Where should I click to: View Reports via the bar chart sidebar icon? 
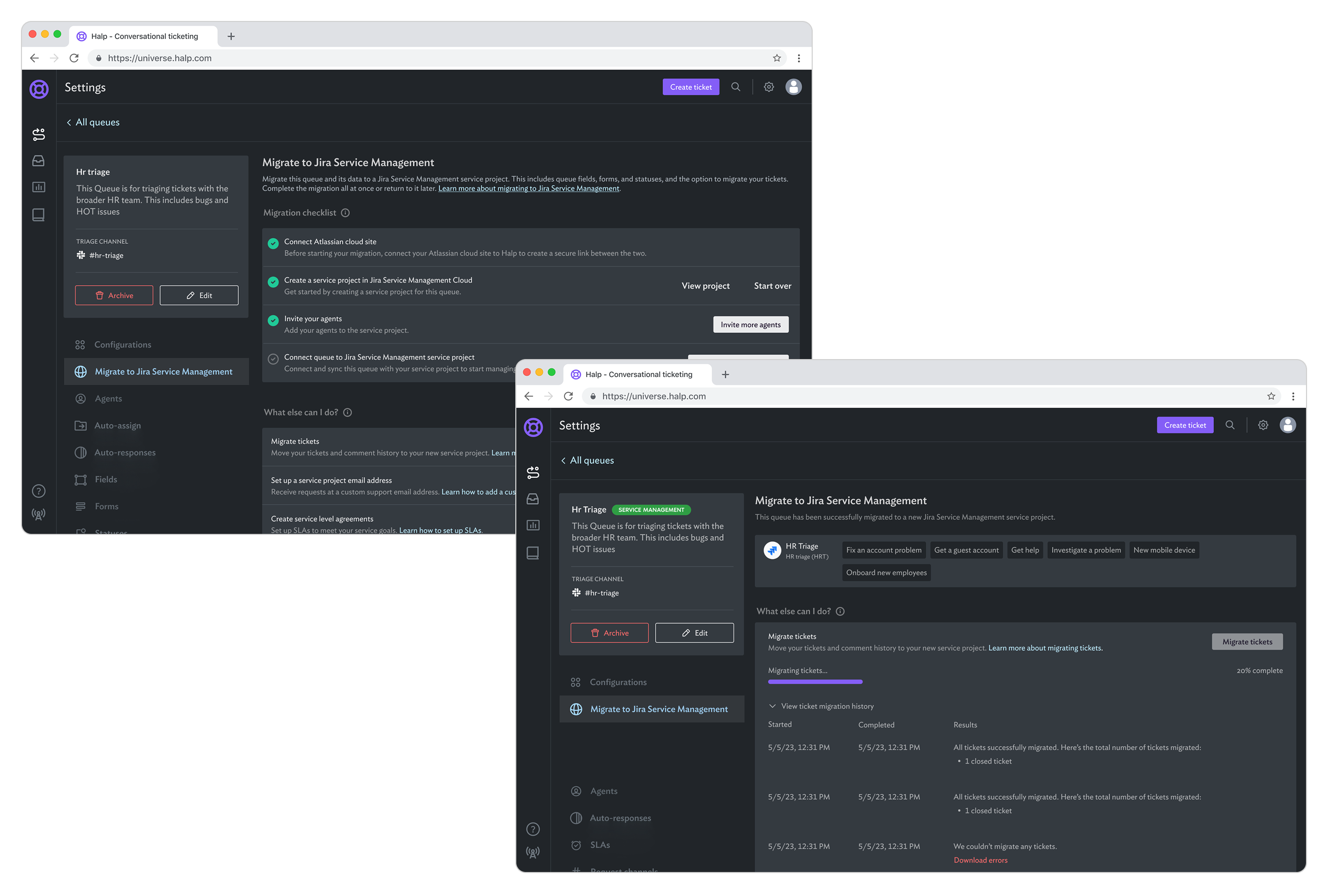pyautogui.click(x=38, y=186)
